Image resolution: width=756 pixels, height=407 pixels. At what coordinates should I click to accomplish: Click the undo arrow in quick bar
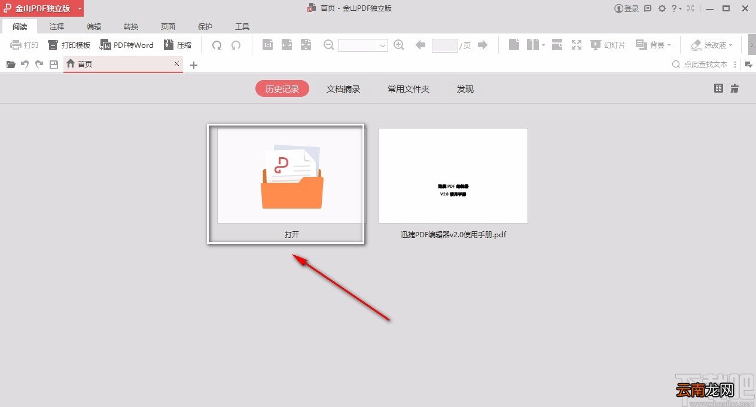25,64
